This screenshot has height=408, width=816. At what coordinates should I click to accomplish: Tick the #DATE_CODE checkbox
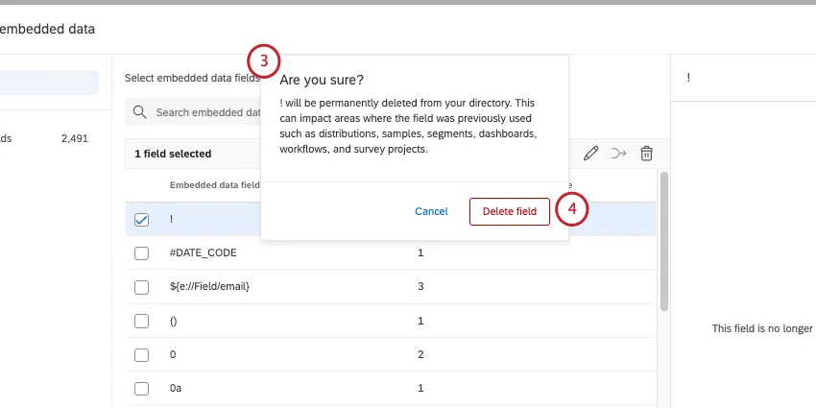142,252
